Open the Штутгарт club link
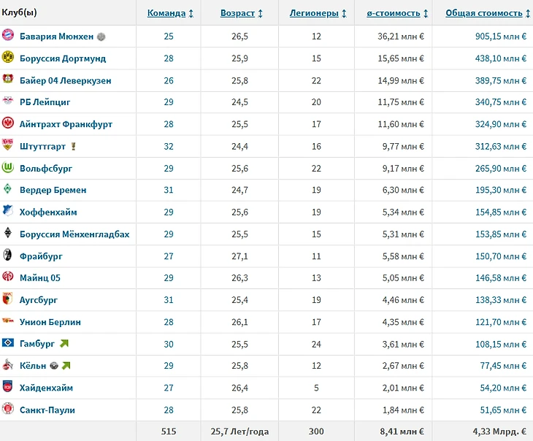533x441 pixels. click(x=42, y=146)
